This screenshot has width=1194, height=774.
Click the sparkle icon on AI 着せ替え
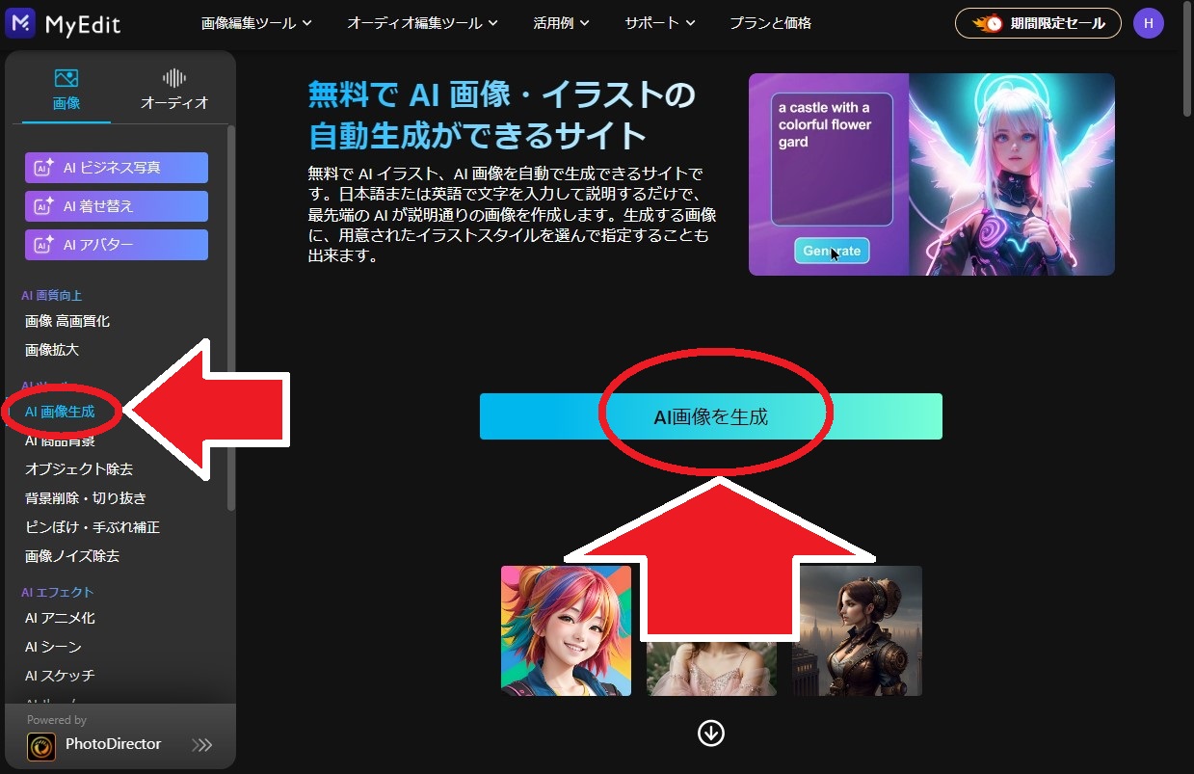click(x=43, y=206)
